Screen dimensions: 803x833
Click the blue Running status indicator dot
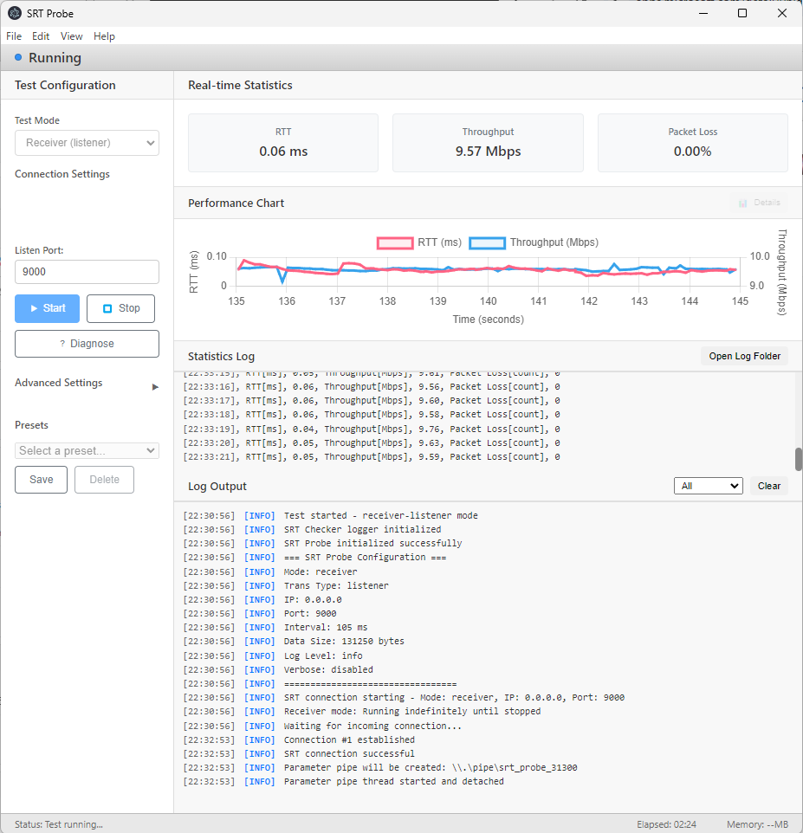click(x=18, y=57)
